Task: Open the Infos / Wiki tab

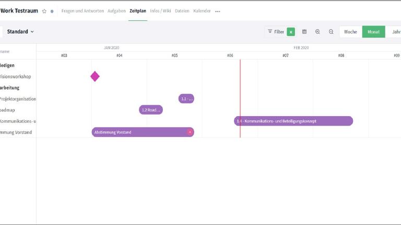Action: coord(160,11)
